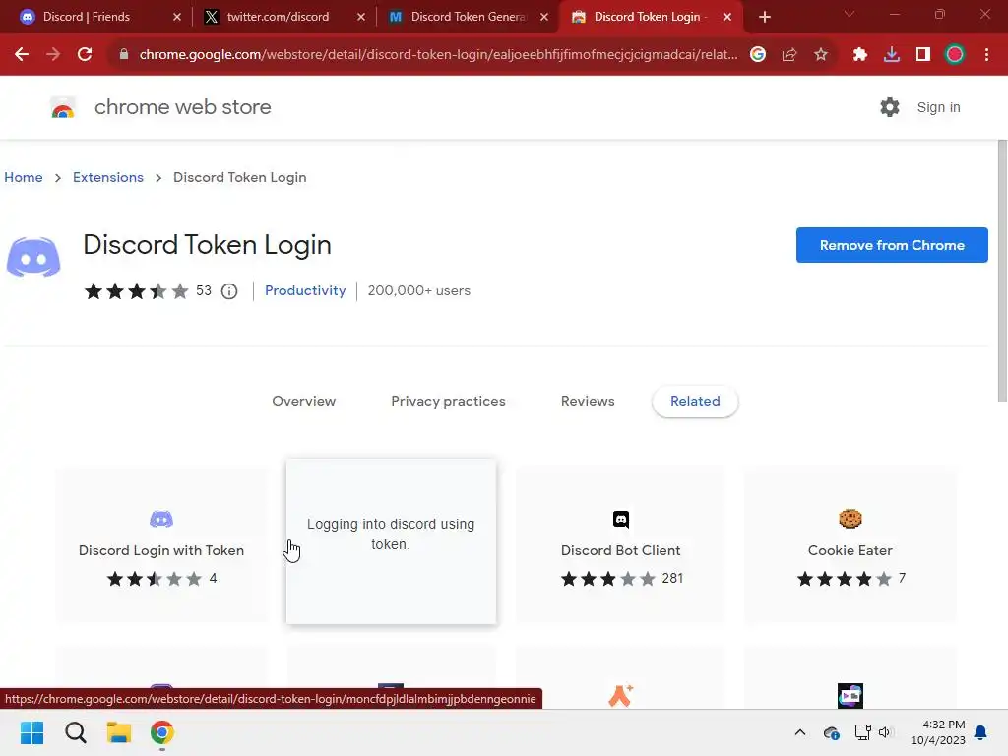Share this page via the share icon

tap(789, 55)
